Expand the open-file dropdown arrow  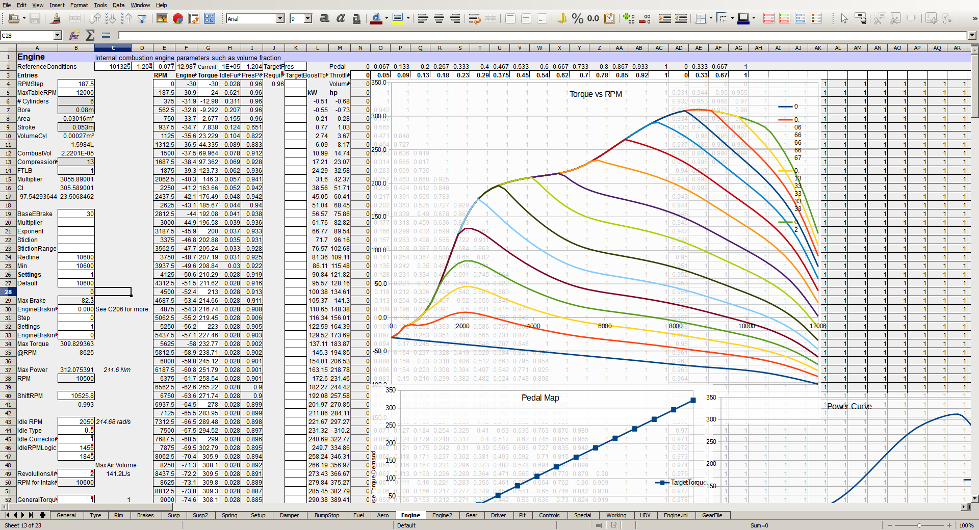coord(23,19)
